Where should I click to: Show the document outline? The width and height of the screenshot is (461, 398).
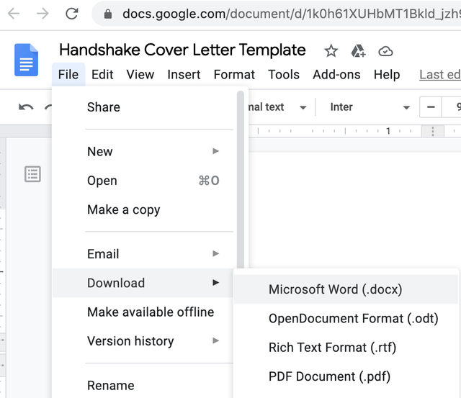pos(32,174)
